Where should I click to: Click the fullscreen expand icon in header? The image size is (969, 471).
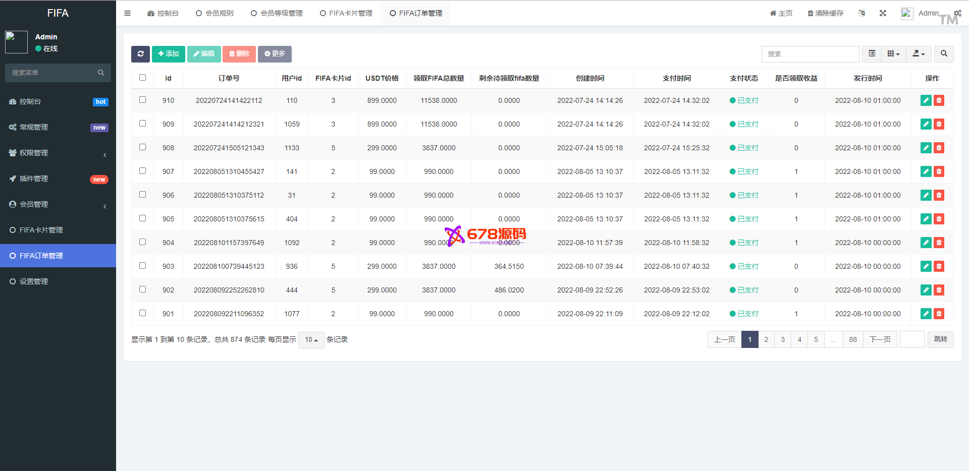click(883, 13)
